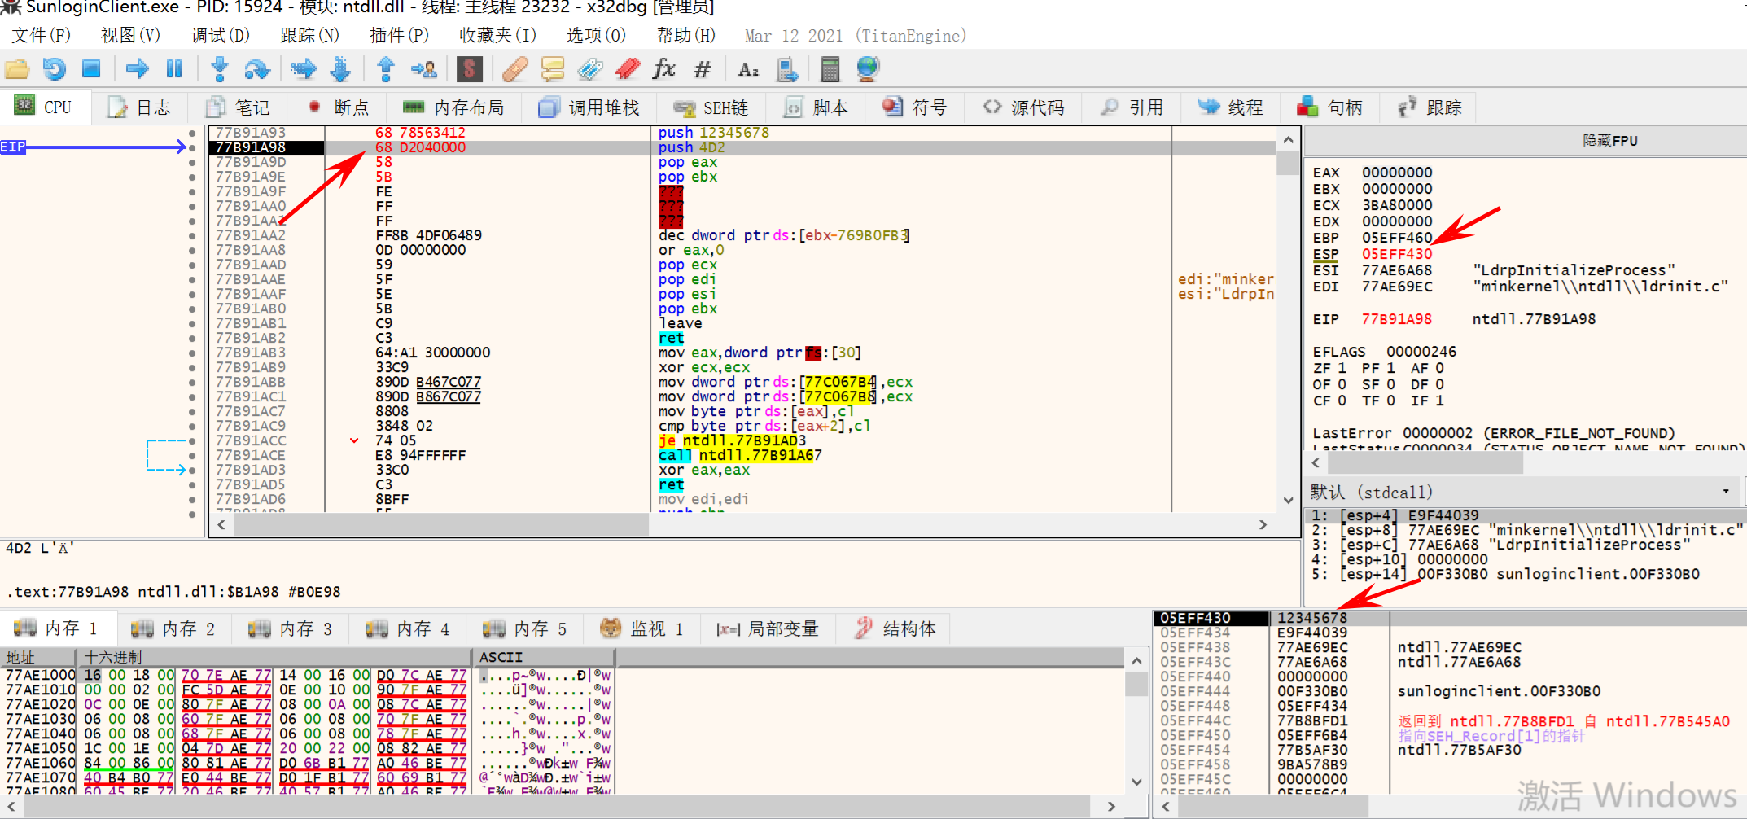Click memory dump horizontal scrollbar right arrow
The width and height of the screenshot is (1747, 819).
point(1111,806)
